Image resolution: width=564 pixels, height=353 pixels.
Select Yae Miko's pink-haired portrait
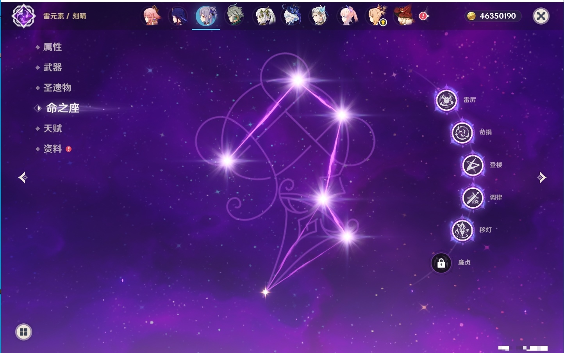(151, 16)
